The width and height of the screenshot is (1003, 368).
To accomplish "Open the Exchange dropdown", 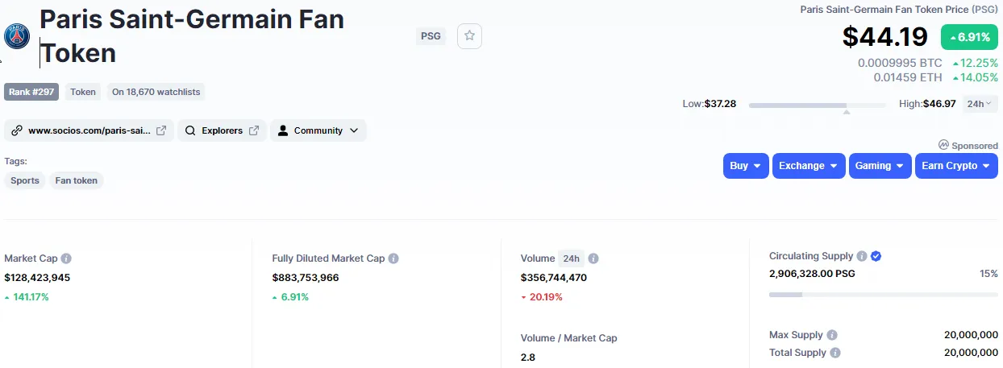I will (x=809, y=166).
